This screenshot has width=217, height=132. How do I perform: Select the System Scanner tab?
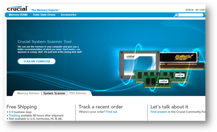54,93
